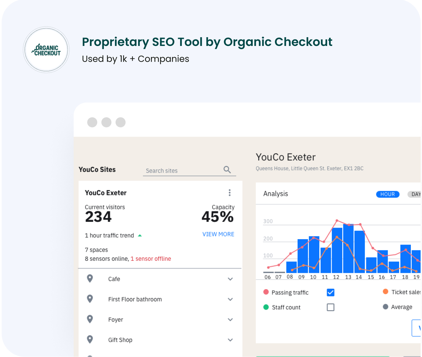Click the First Floor bathroom pin icon
The image size is (422, 357).
(90, 299)
